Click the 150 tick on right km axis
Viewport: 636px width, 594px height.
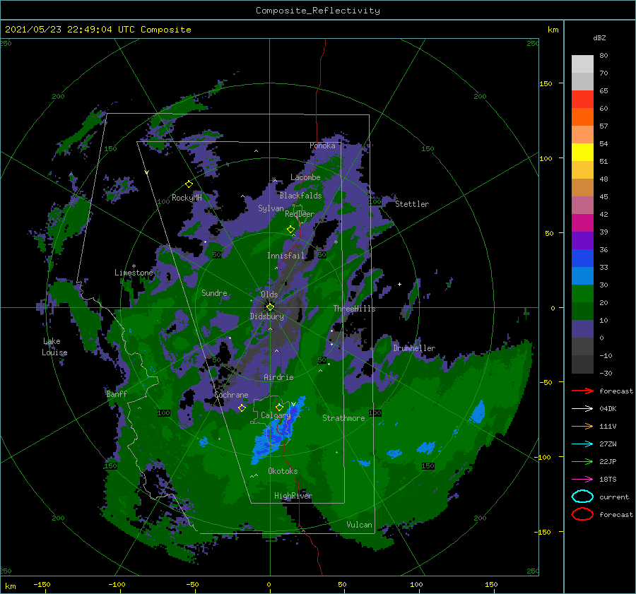tap(546, 83)
